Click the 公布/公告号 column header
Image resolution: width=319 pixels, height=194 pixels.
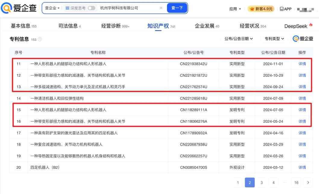[193, 52]
